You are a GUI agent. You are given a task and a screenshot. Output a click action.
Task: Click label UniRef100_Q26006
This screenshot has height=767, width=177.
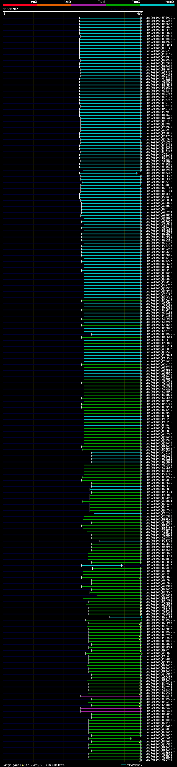tap(158, 611)
